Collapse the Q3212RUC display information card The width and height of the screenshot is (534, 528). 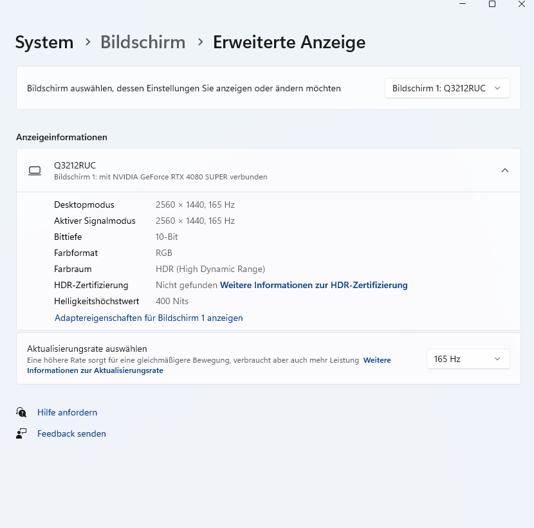point(505,170)
